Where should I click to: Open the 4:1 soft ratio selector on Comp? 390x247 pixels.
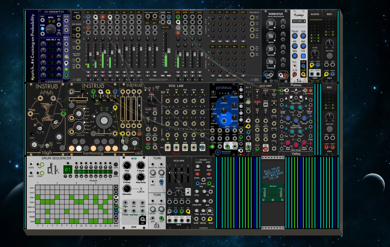click(299, 21)
